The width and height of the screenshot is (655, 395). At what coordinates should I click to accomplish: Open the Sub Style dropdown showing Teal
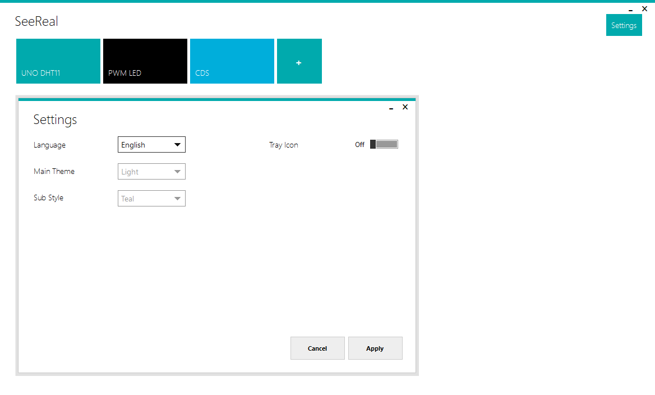pos(151,198)
